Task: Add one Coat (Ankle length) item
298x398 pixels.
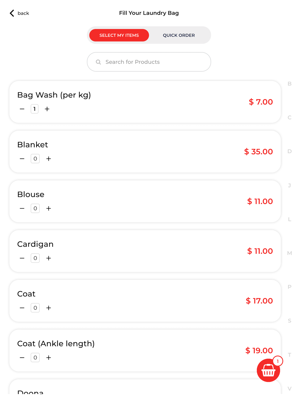Action: click(49, 358)
